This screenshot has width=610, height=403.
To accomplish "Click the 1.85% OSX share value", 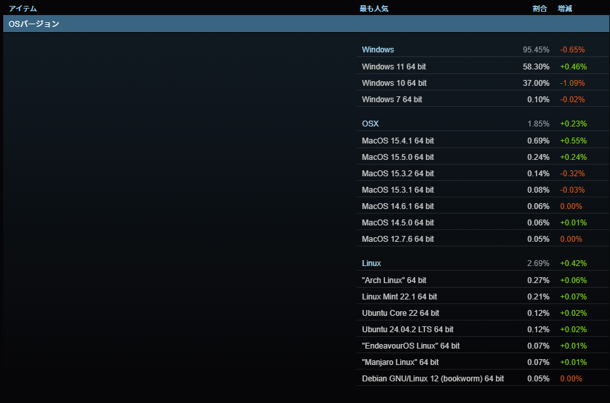I will point(538,124).
